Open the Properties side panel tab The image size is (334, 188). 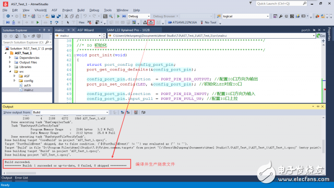329,34
